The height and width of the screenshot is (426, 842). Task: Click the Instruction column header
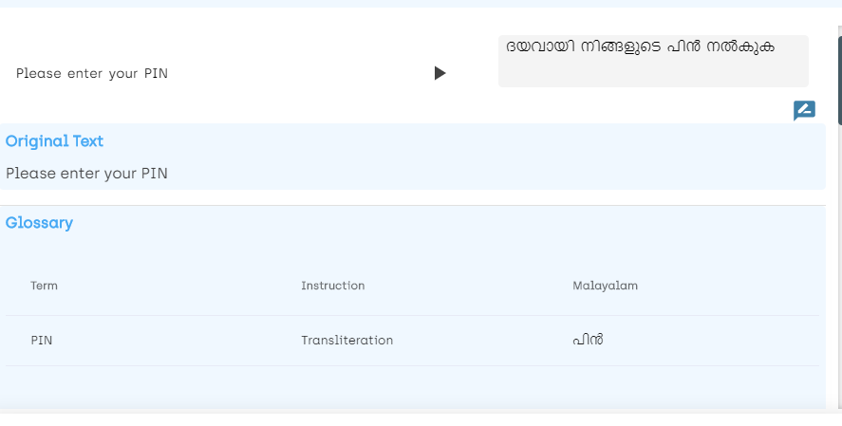(x=332, y=286)
